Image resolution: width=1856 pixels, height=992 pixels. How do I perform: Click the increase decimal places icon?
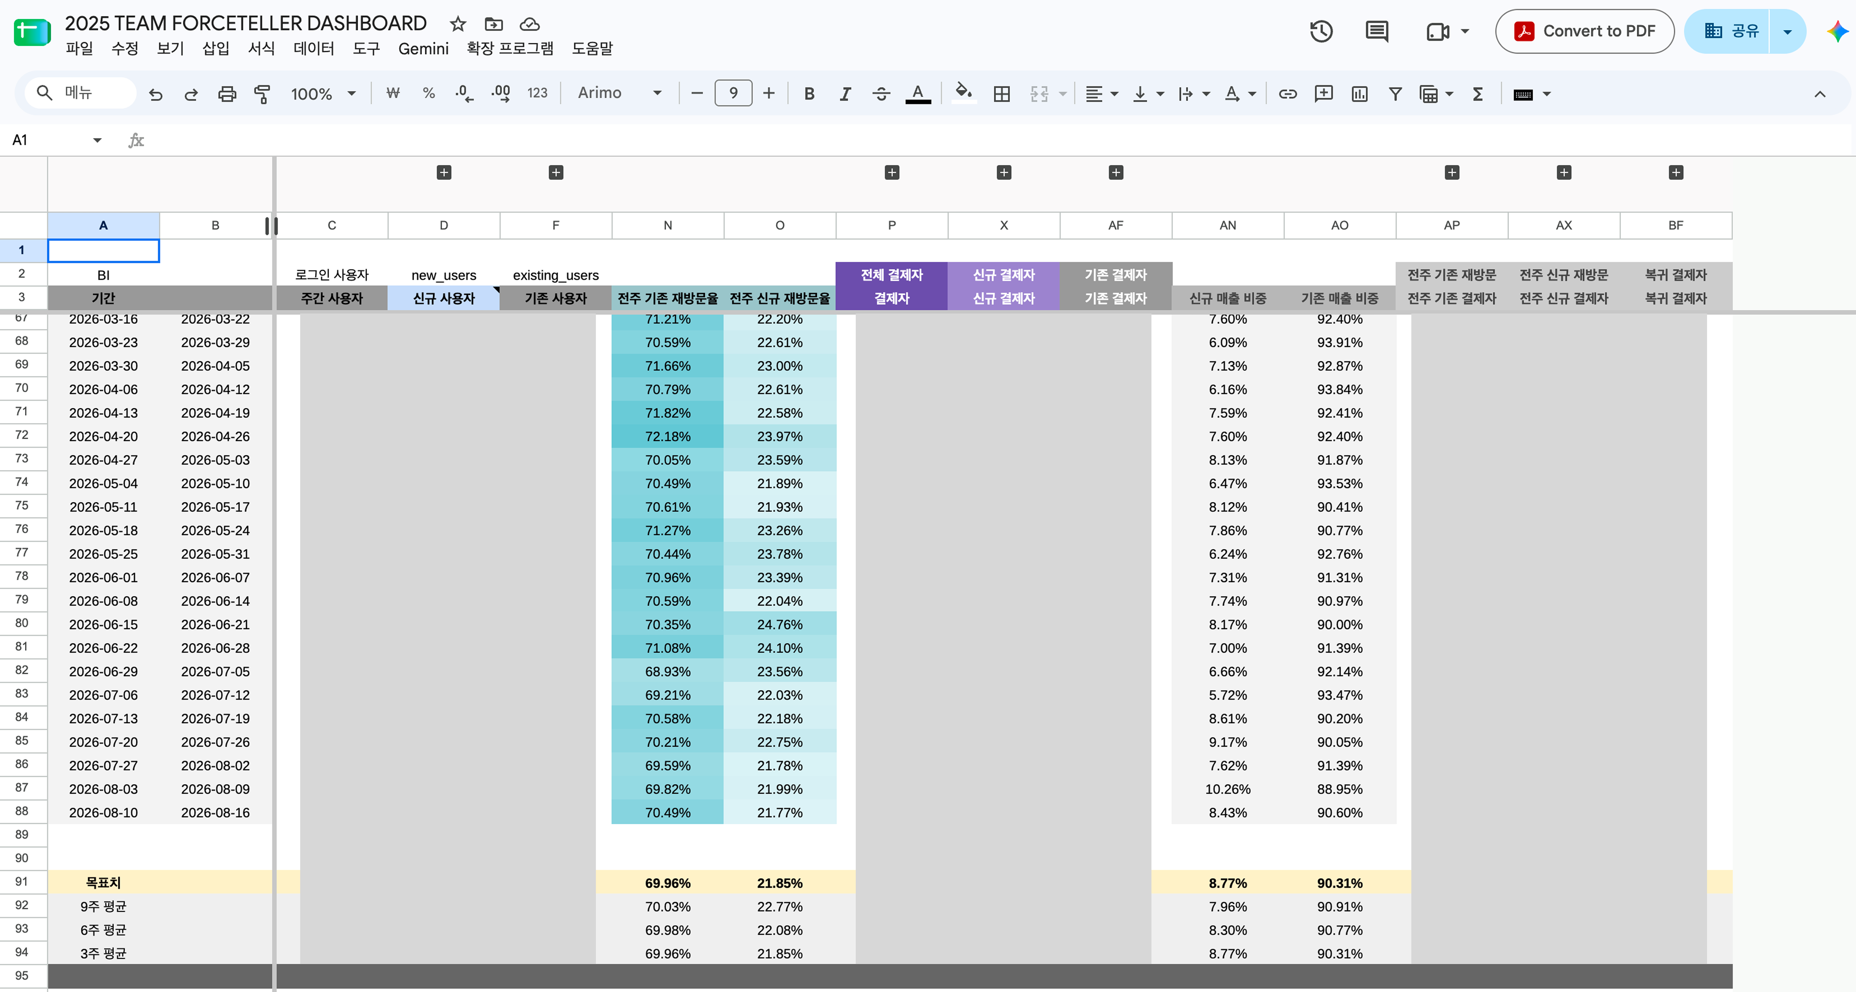tap(501, 93)
